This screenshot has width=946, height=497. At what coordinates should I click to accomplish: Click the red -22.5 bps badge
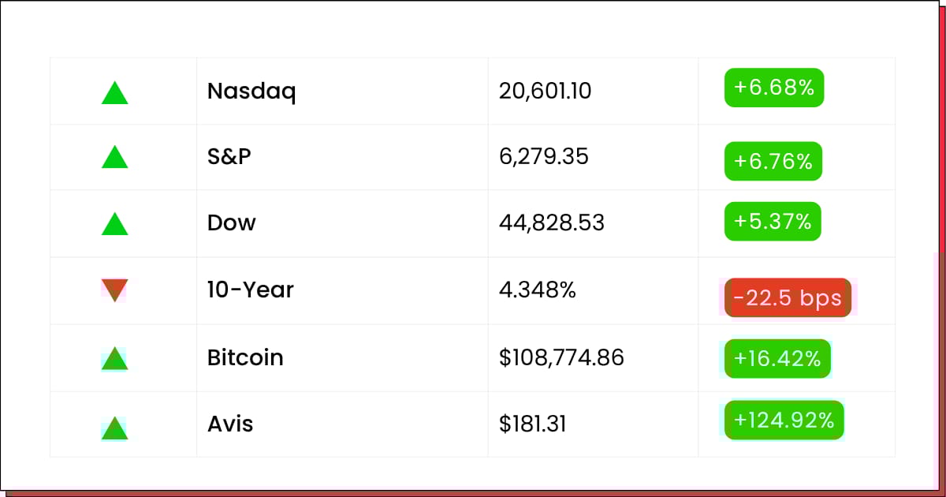coord(788,297)
